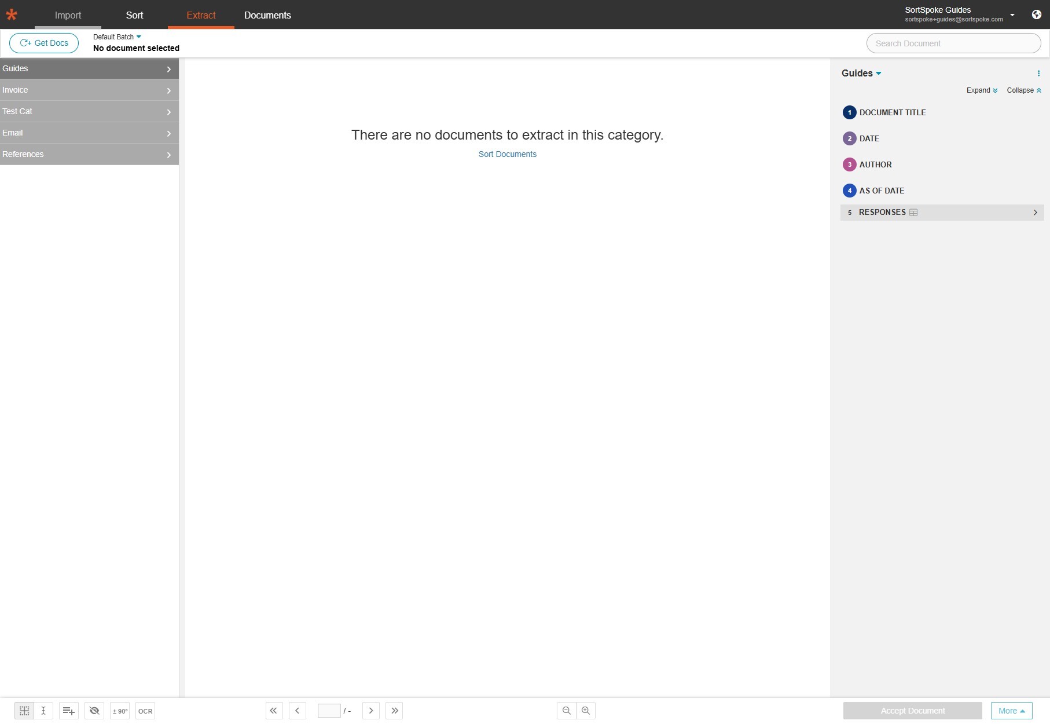Open the Default Batch dropdown
Image resolution: width=1050 pixels, height=724 pixels.
116,36
